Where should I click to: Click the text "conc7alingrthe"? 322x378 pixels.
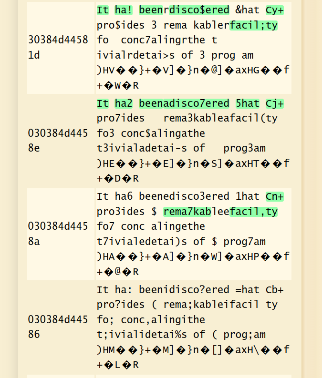tap(163, 40)
